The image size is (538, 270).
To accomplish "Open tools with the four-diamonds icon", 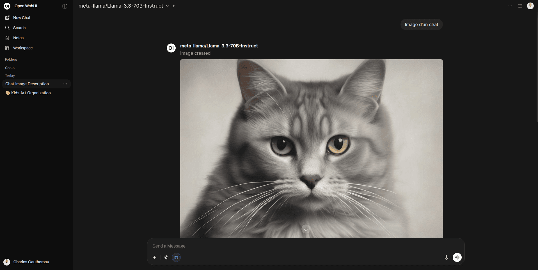I will click(x=166, y=257).
